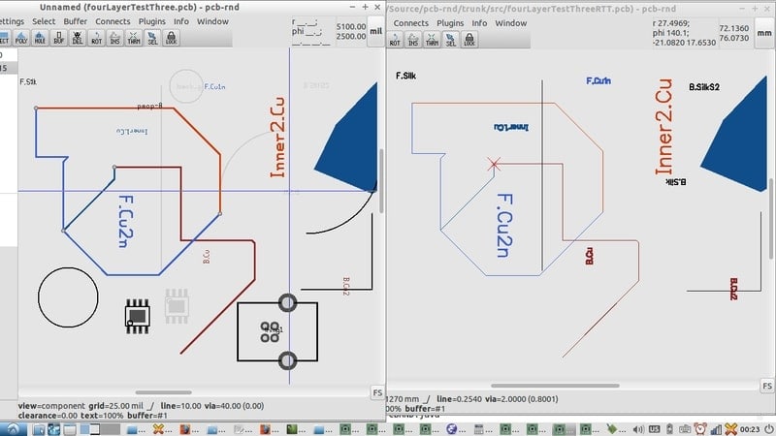This screenshot has width=776, height=436.
Task: Open Buffer menu in left window
Action: point(76,21)
